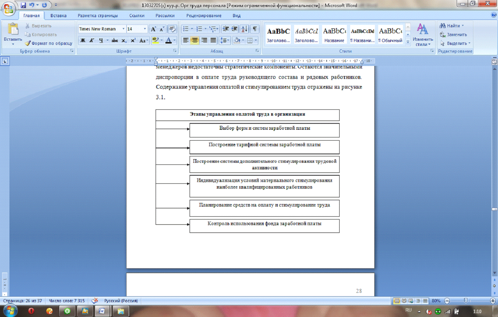Toggle center text alignment
The height and width of the screenshot is (317, 498).
[195, 41]
